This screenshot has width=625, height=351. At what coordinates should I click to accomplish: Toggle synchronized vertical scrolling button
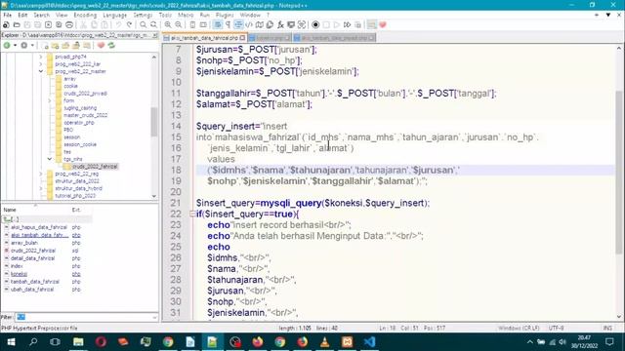pos(192,24)
